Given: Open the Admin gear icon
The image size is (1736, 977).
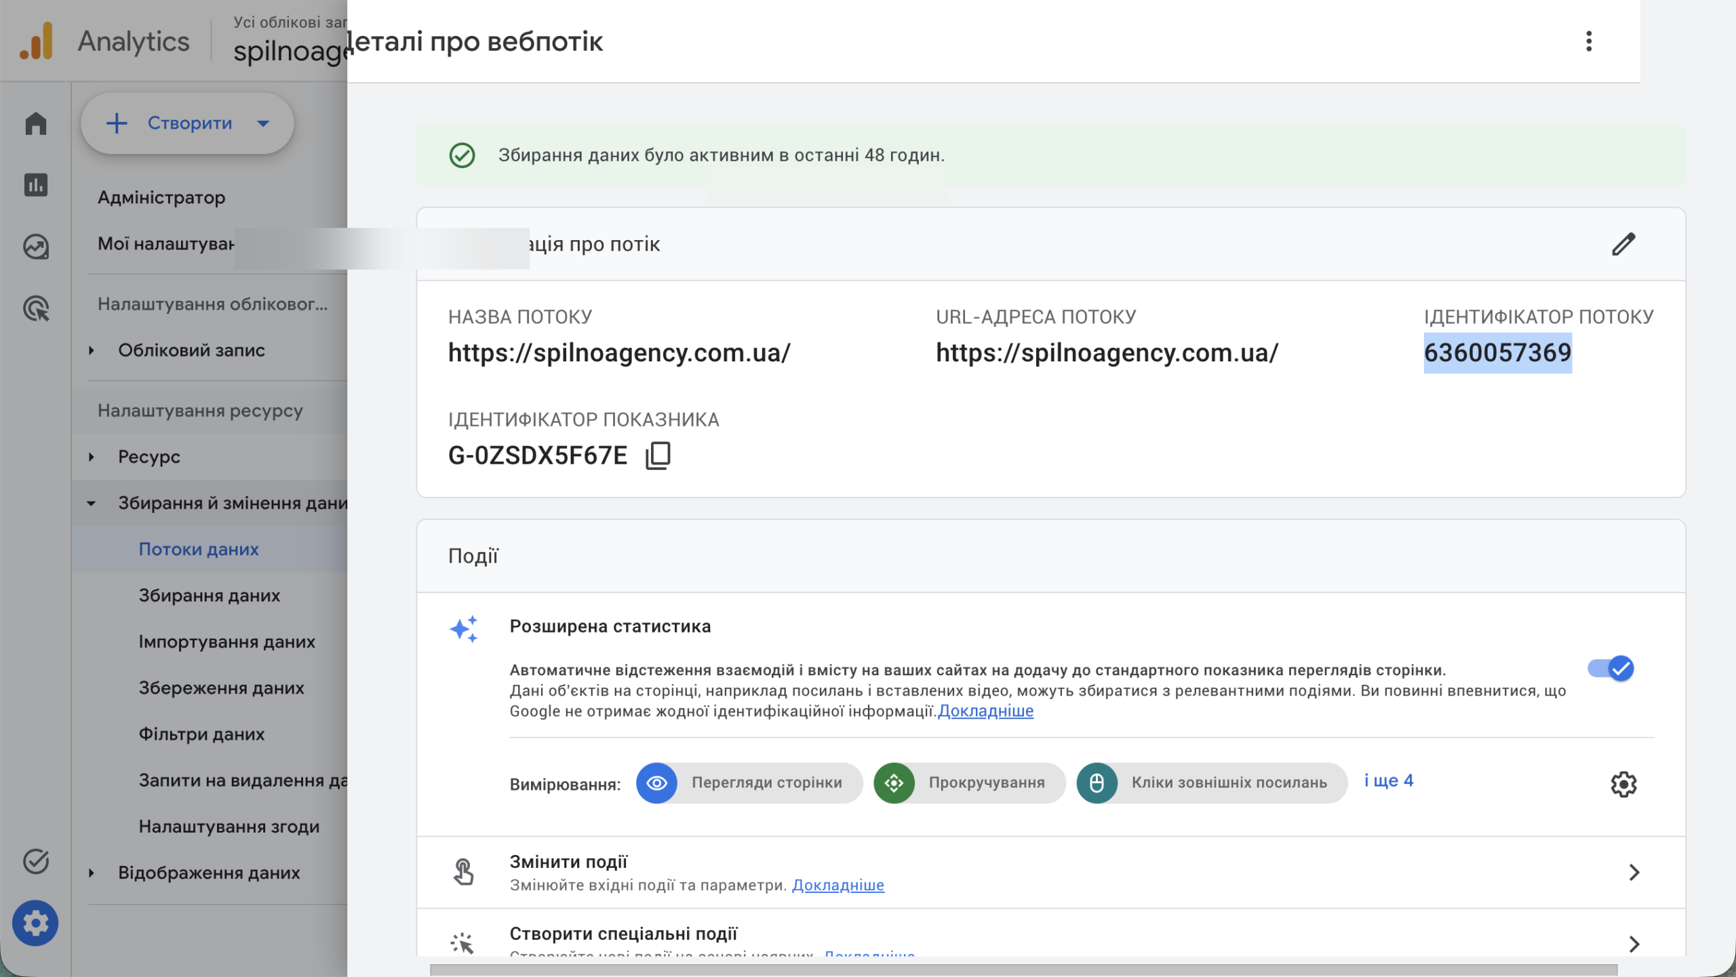Looking at the screenshot, I should tap(35, 923).
